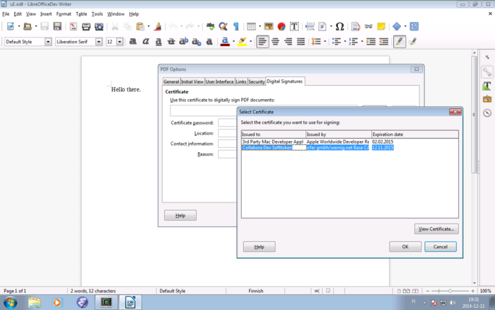
Task: Open the Default Style paragraph style dropdown
Action: pyautogui.click(x=48, y=42)
